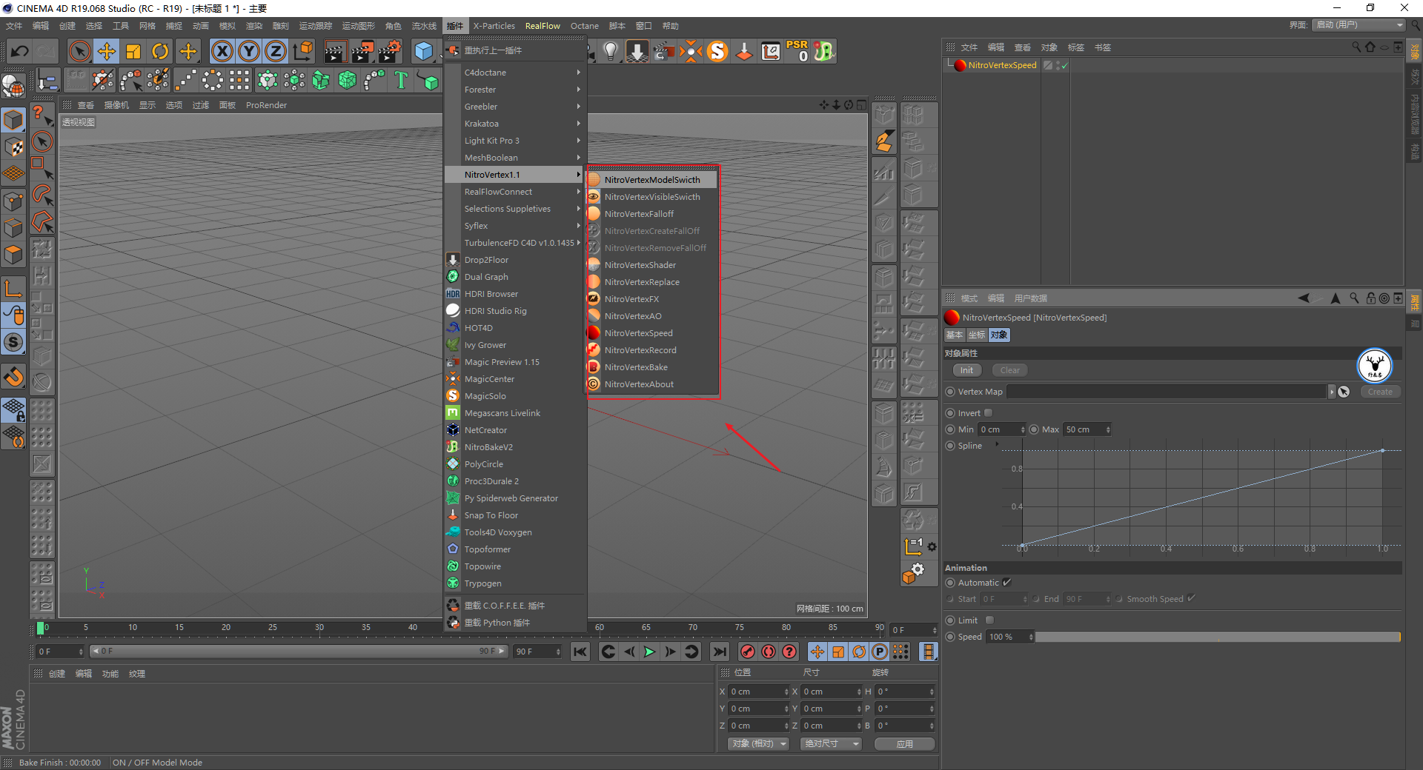Click the Create button next to Vertex Map
The height and width of the screenshot is (770, 1423).
[x=1380, y=392]
